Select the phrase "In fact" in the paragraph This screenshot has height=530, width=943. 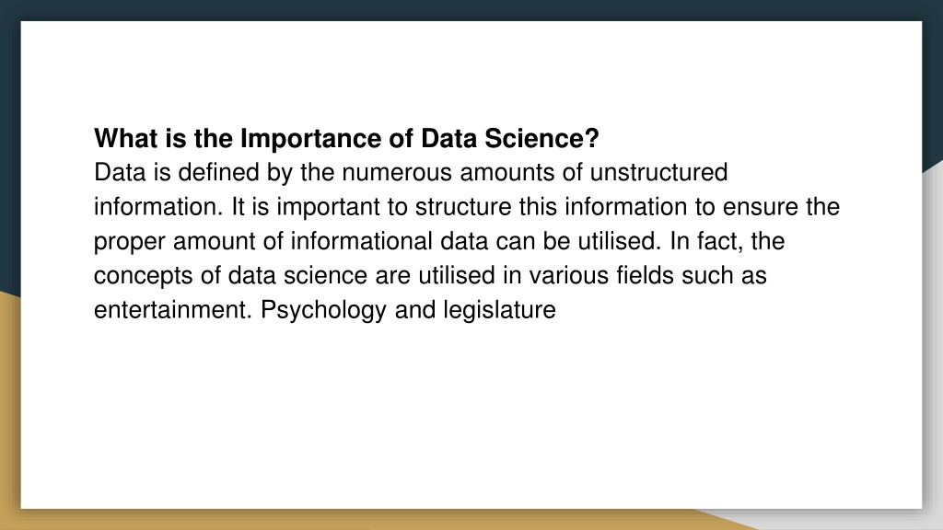click(x=706, y=241)
